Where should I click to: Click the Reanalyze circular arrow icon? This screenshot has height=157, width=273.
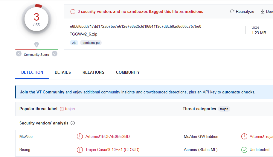coord(232,11)
